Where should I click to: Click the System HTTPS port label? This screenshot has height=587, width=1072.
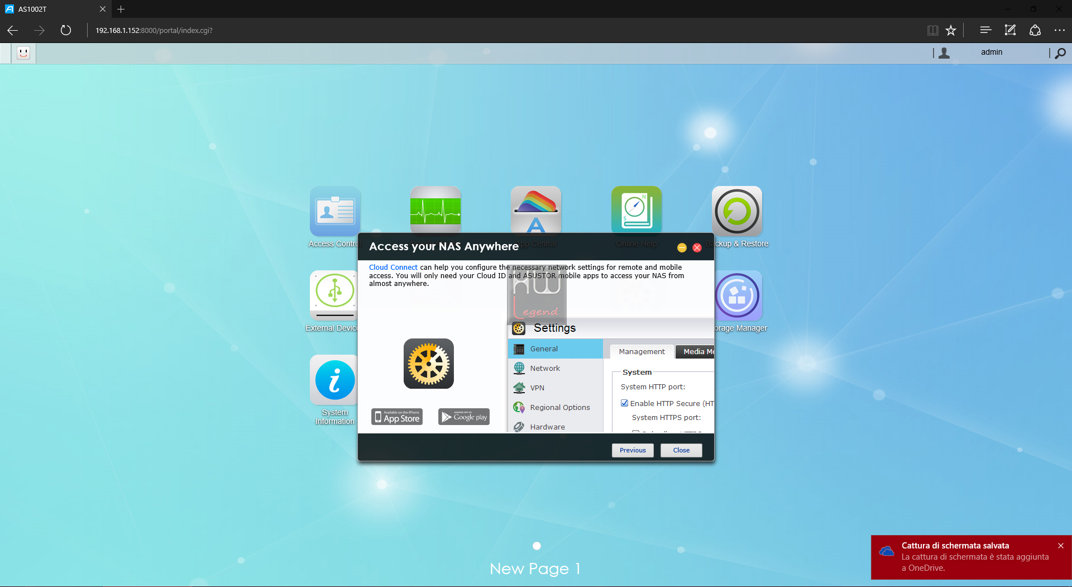click(x=666, y=417)
